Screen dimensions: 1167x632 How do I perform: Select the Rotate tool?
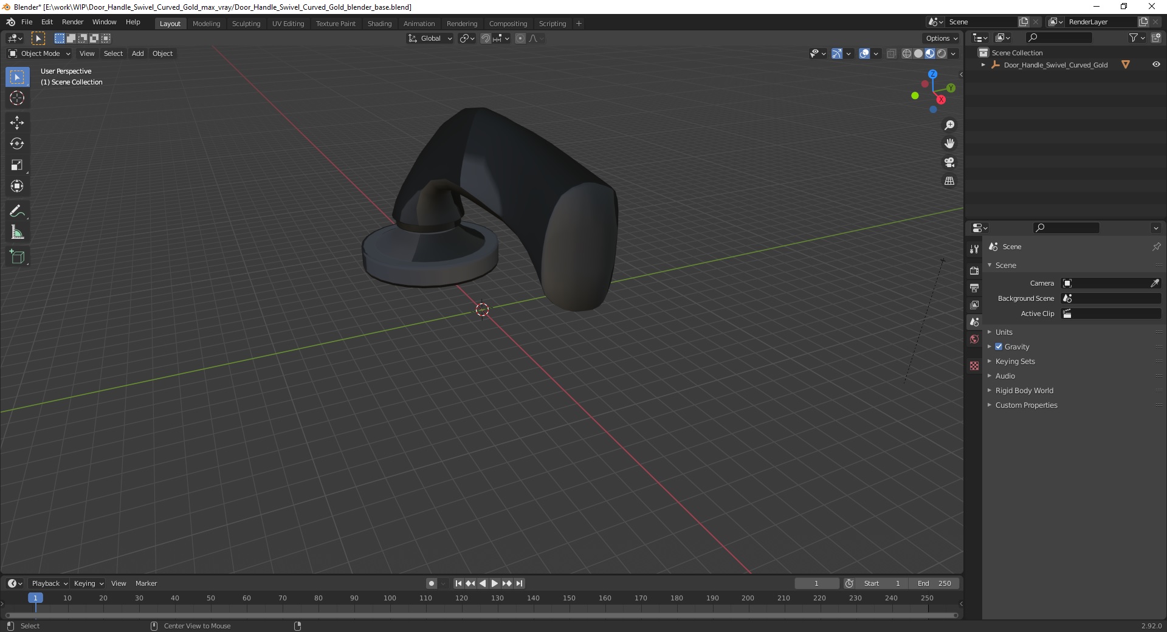(17, 144)
